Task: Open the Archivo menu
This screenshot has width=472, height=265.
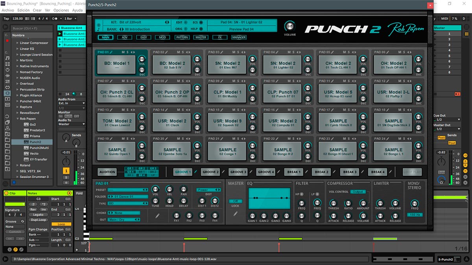Action: 8,10
